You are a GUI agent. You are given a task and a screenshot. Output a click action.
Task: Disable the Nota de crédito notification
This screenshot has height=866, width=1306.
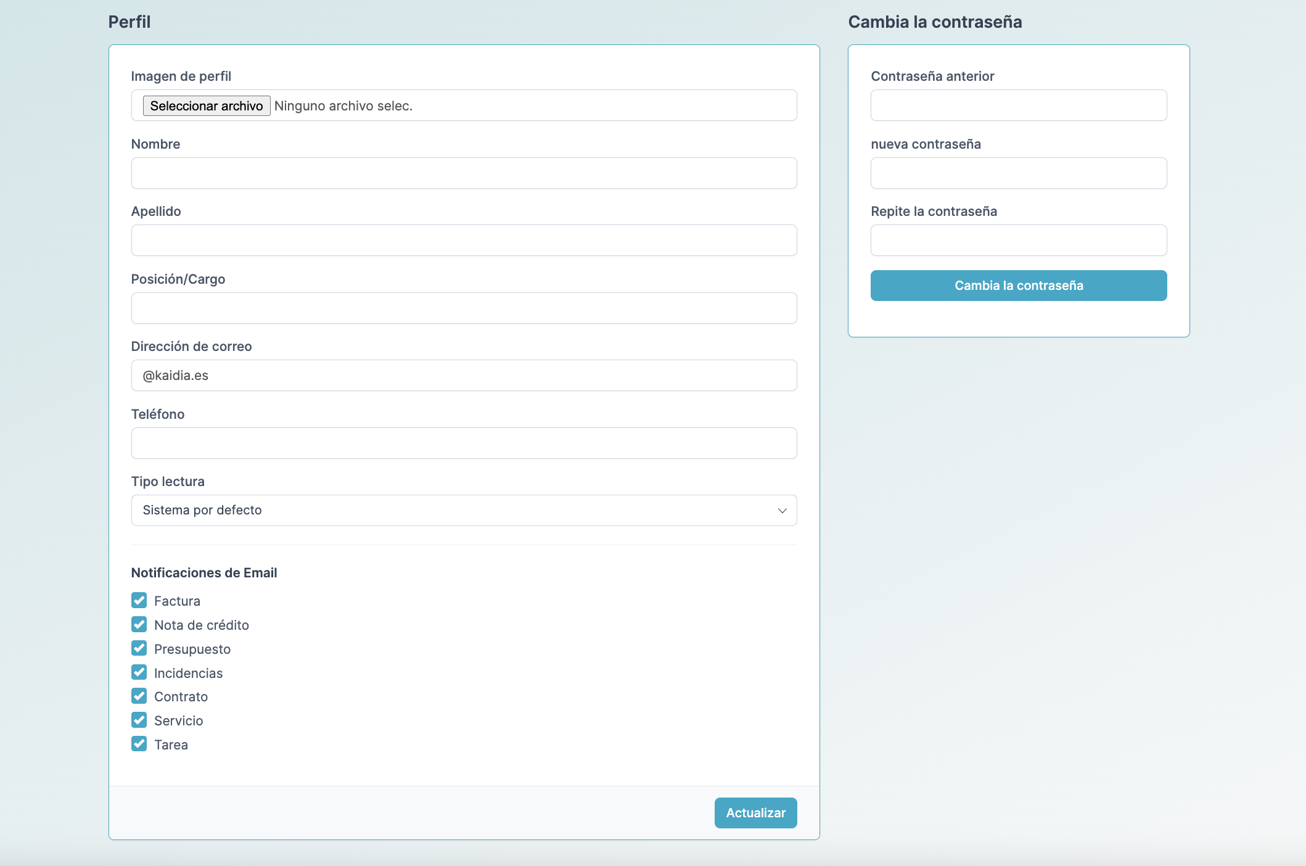click(139, 624)
